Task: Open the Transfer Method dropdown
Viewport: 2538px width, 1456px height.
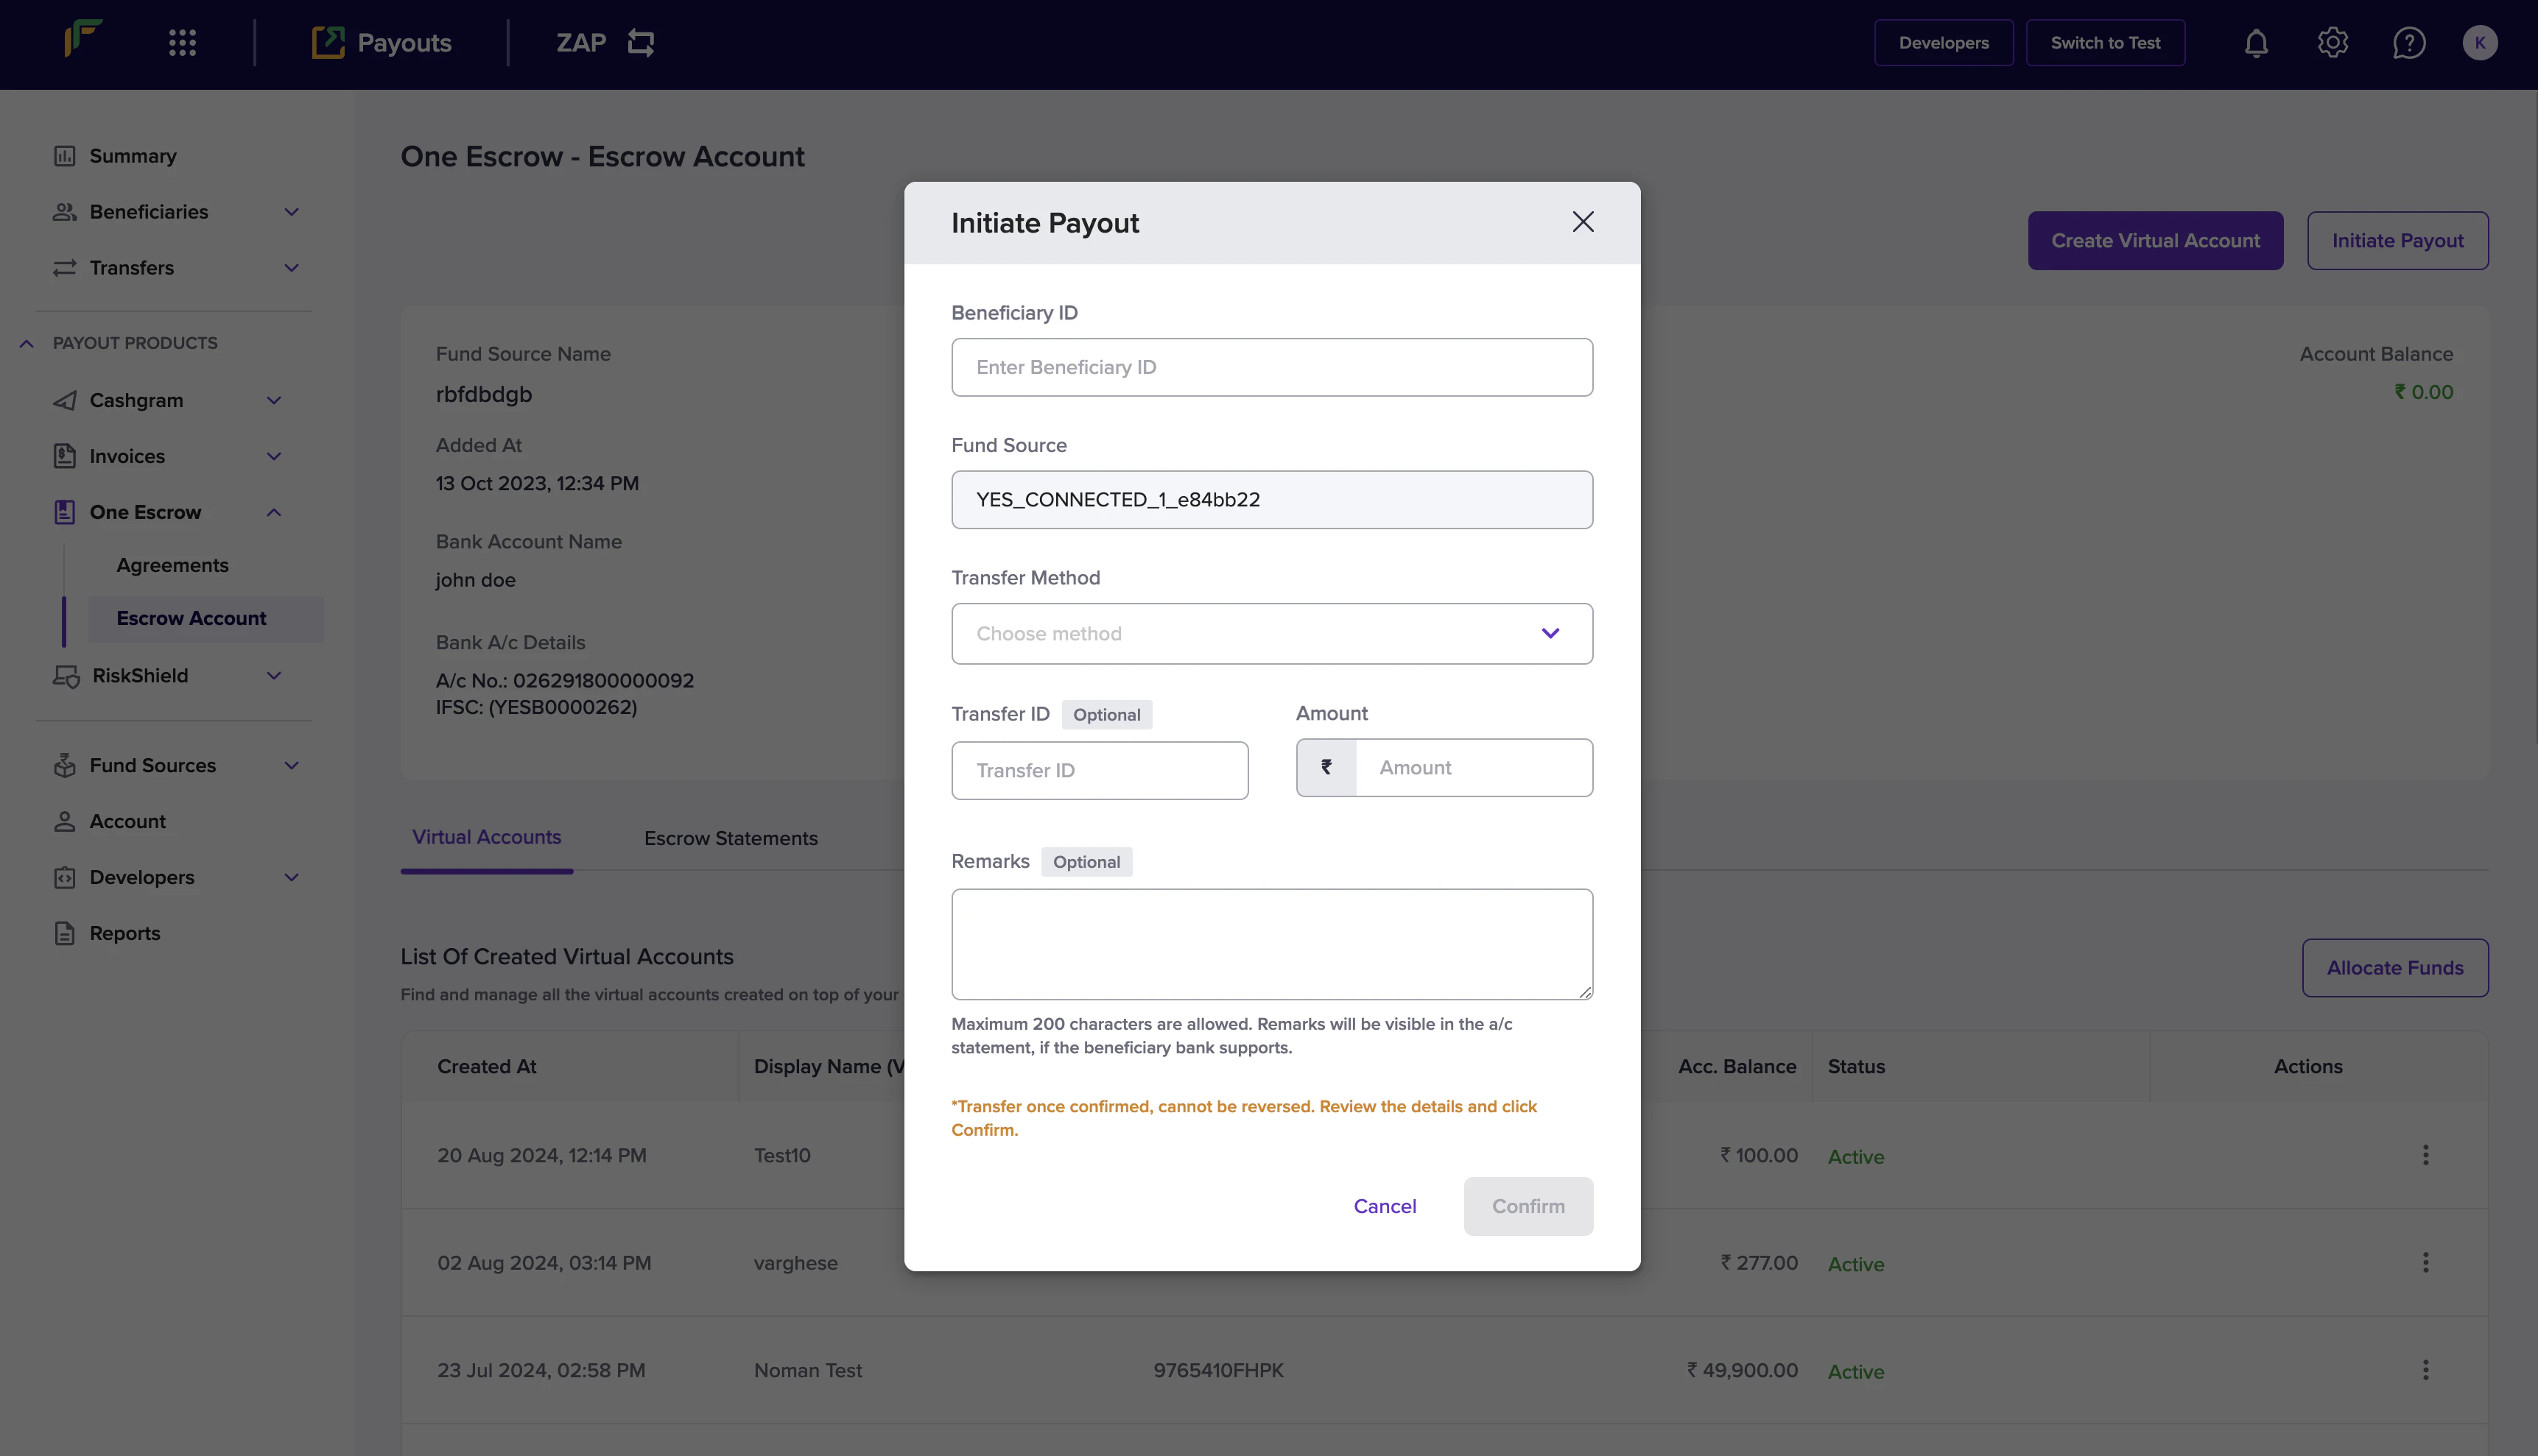Action: [1271, 633]
